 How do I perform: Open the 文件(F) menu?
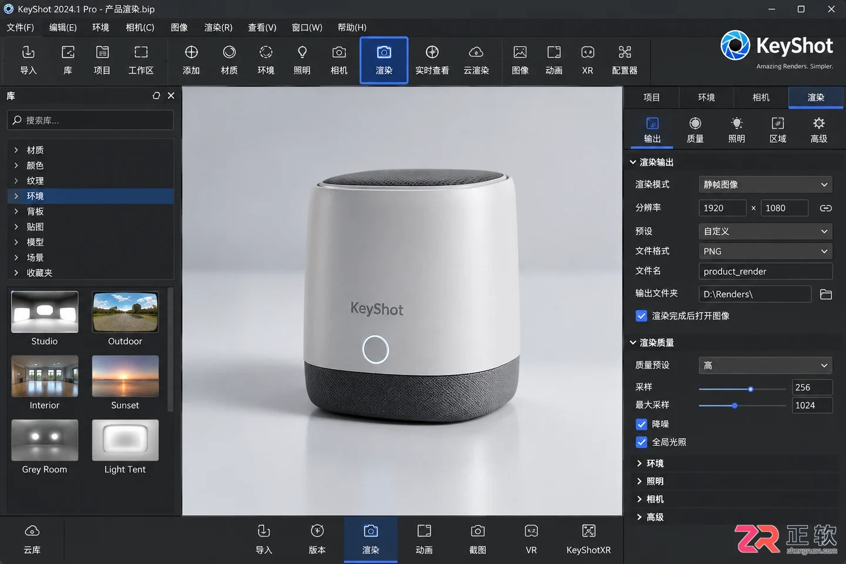click(21, 28)
